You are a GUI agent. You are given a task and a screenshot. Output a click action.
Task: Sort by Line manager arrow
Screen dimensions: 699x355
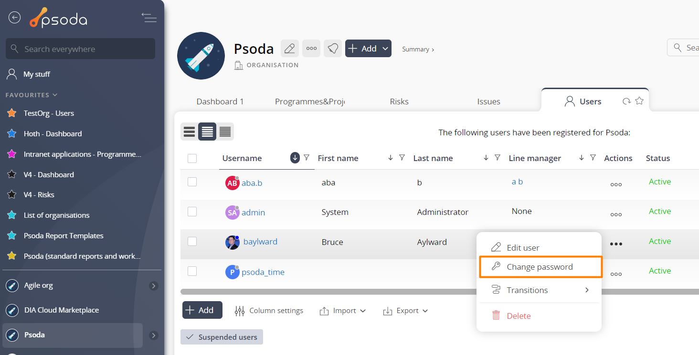pyautogui.click(x=582, y=158)
